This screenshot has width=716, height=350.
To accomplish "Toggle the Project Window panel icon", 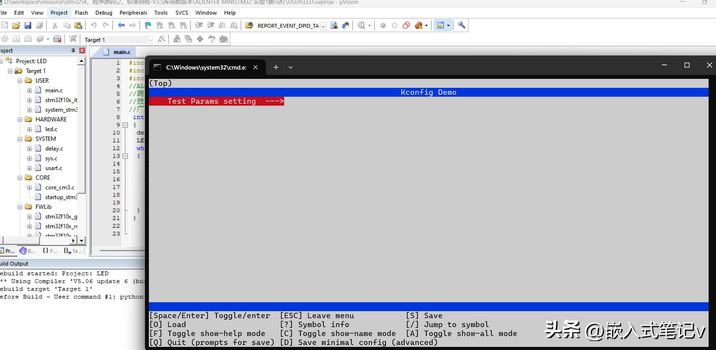I will tap(440, 25).
